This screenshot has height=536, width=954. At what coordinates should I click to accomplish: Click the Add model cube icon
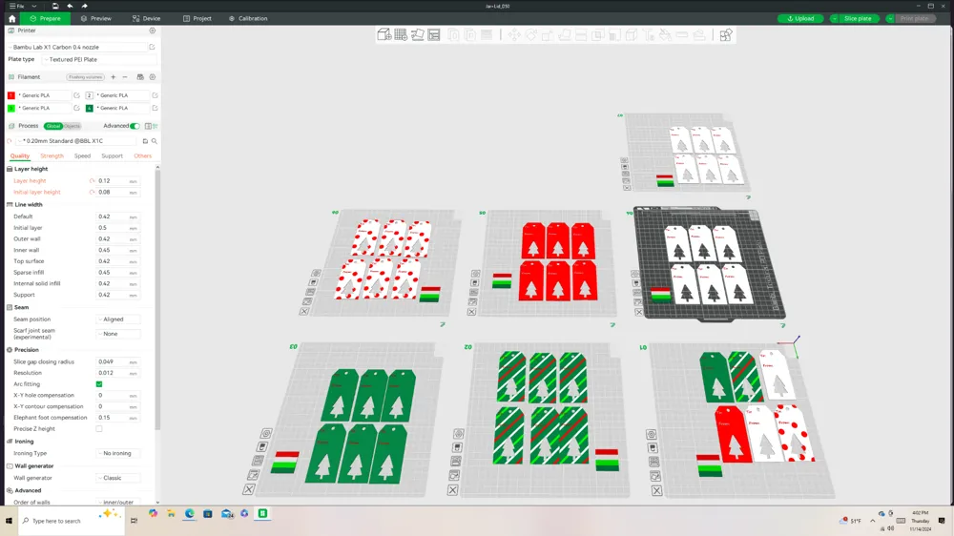point(384,34)
